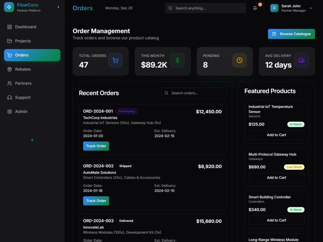Screen dimensions: 323x242
Task: Click the Admin gear icon
Action: tap(9, 112)
